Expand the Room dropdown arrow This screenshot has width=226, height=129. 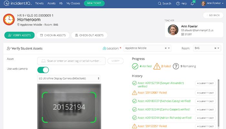[218, 48]
